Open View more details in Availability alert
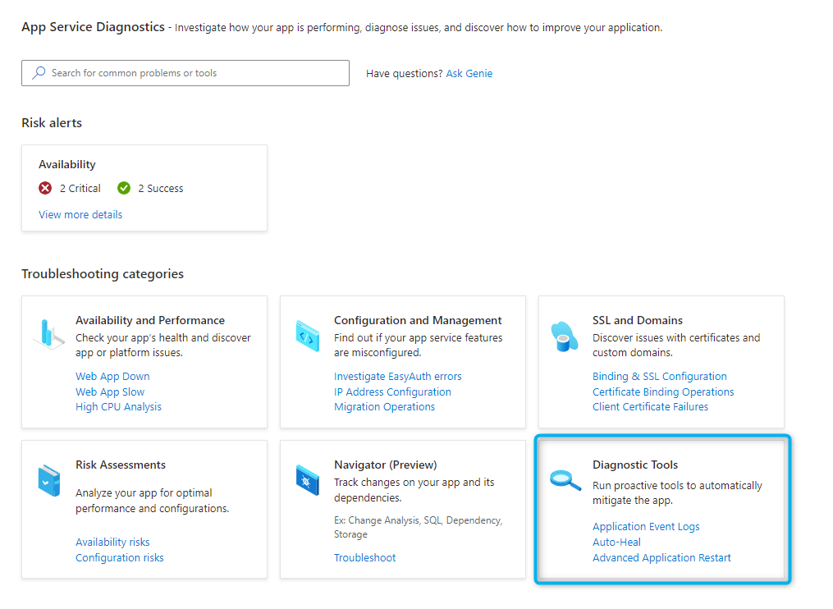The height and width of the screenshot is (609, 833). tap(80, 215)
